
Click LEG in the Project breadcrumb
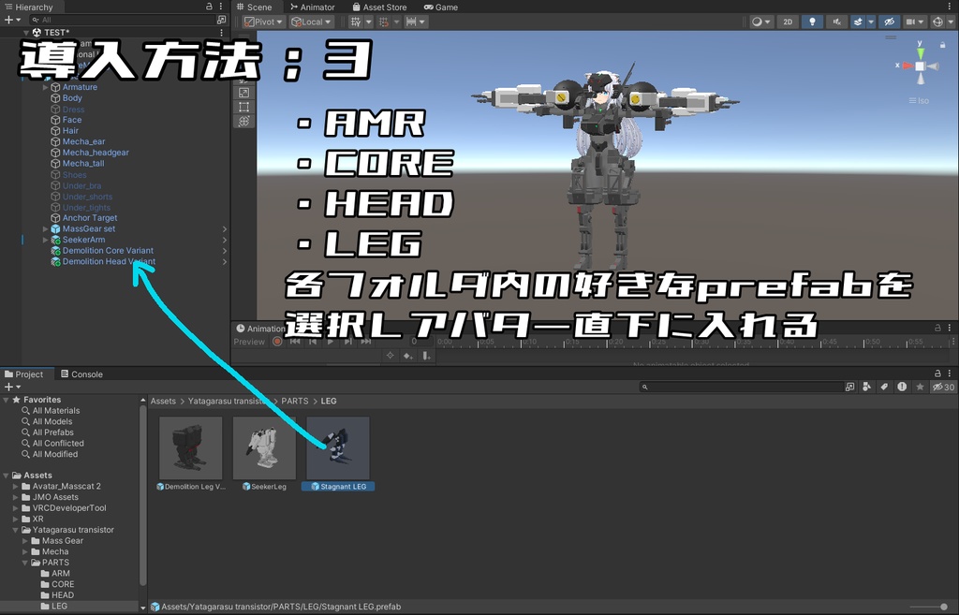click(x=329, y=401)
